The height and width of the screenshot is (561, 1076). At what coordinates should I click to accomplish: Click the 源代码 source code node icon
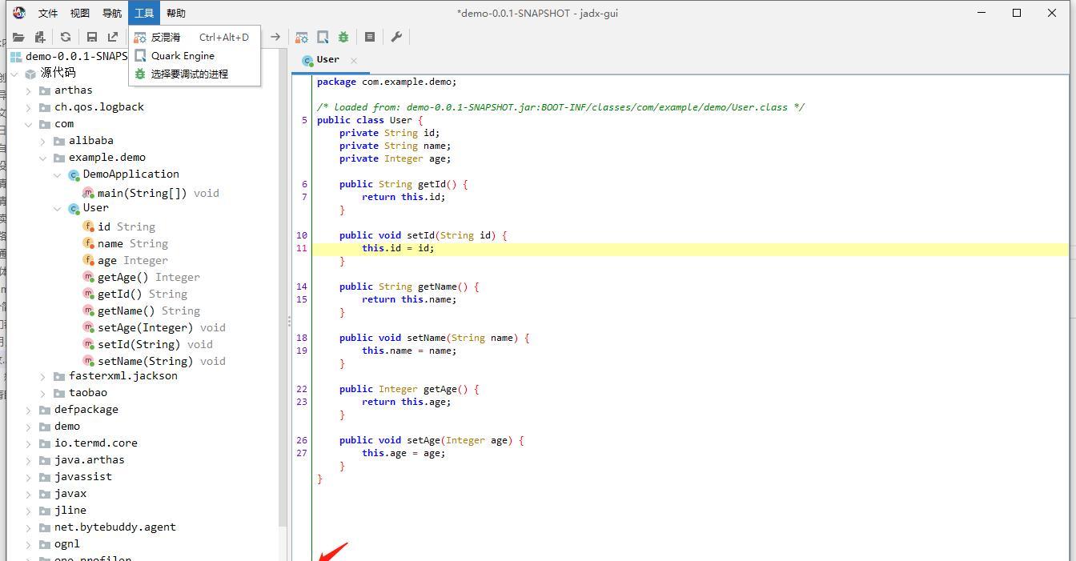[30, 74]
